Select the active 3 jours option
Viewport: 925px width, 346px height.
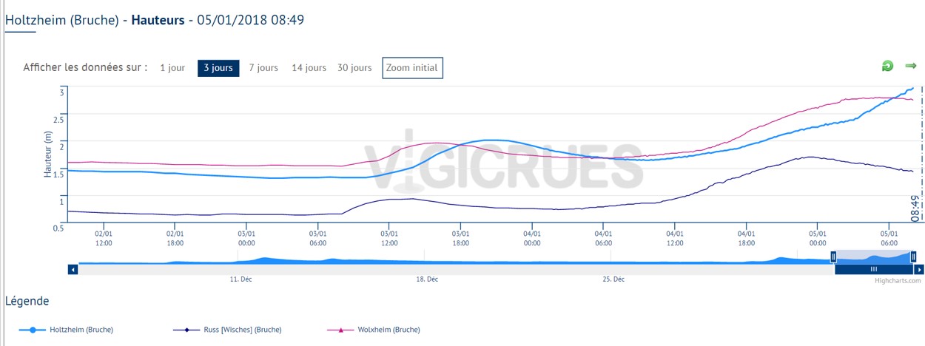[x=218, y=68]
